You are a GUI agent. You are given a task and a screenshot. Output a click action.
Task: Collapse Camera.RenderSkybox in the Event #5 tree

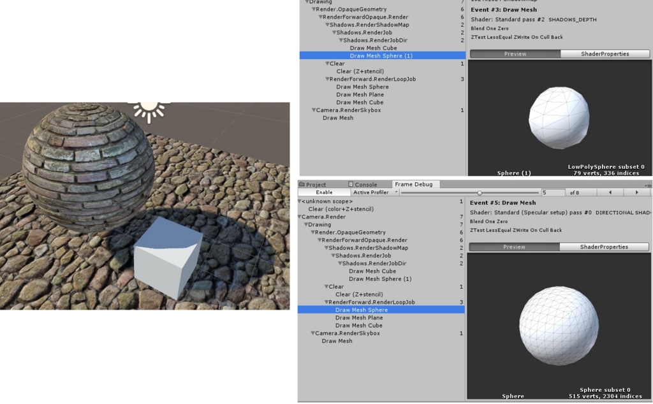pos(312,333)
